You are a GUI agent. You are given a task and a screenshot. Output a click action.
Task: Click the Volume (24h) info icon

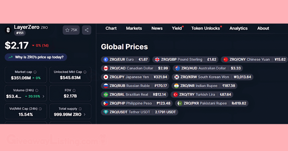pyautogui.click(x=37, y=90)
